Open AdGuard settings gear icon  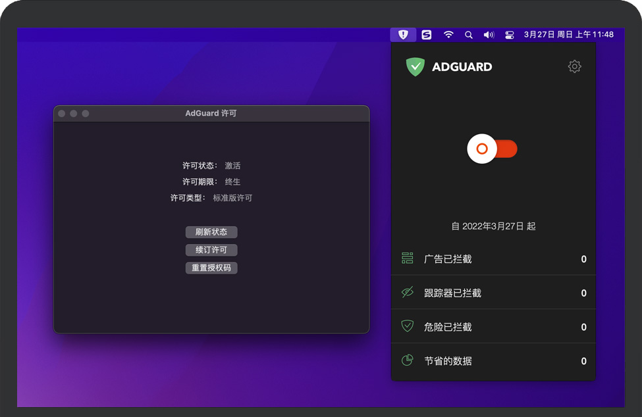click(574, 66)
